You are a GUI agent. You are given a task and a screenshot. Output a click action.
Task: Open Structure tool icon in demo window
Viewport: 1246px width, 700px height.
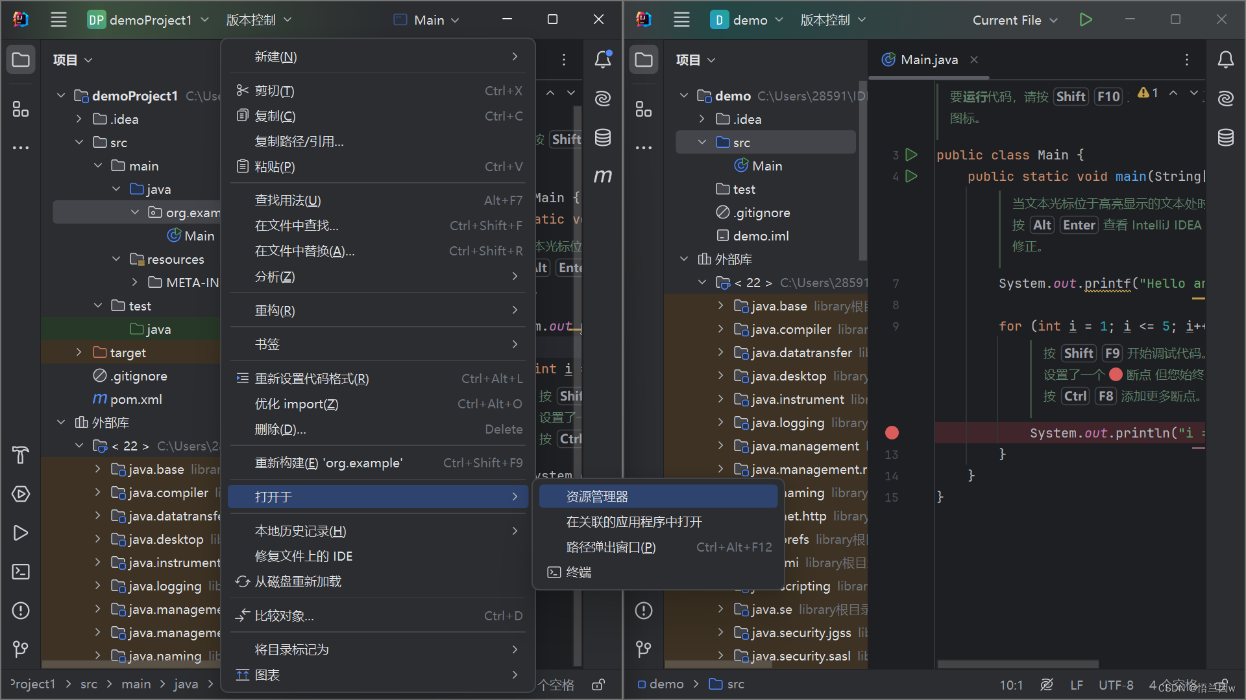(x=644, y=109)
